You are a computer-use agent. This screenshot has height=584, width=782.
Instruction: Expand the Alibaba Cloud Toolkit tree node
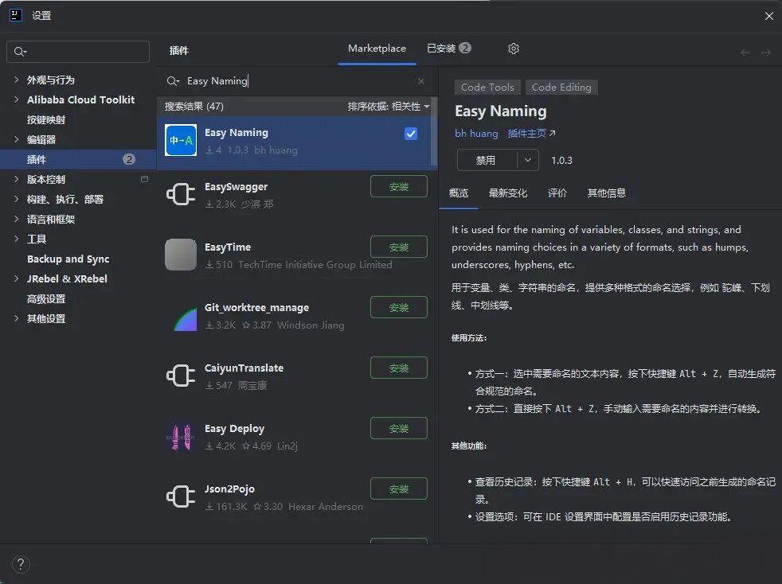[17, 99]
